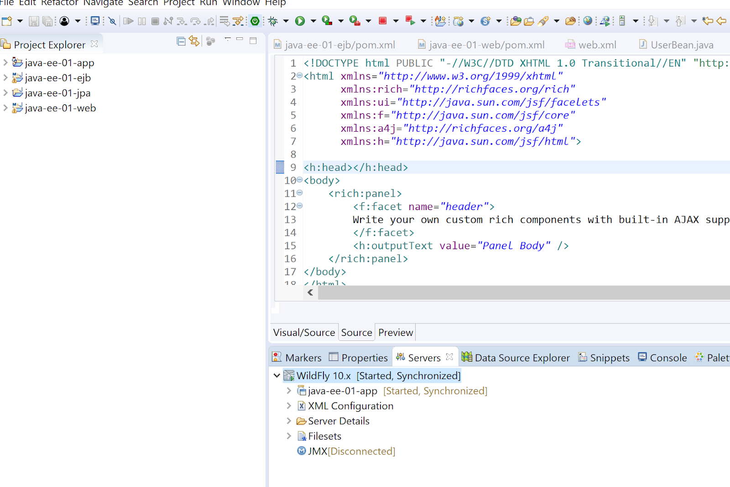Open the Run menu
The image size is (730, 487).
(x=209, y=3)
